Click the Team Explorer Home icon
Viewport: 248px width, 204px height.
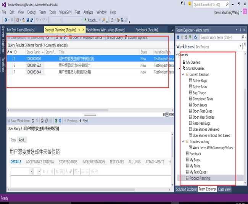(x=186, y=37)
